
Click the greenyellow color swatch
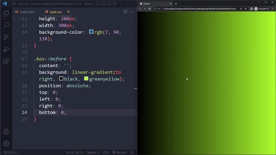pos(86,78)
